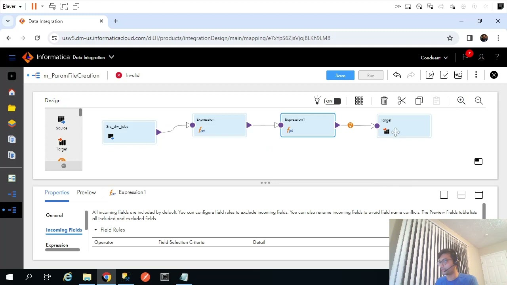Open the more actions three-dot menu
The height and width of the screenshot is (285, 507).
(x=476, y=75)
